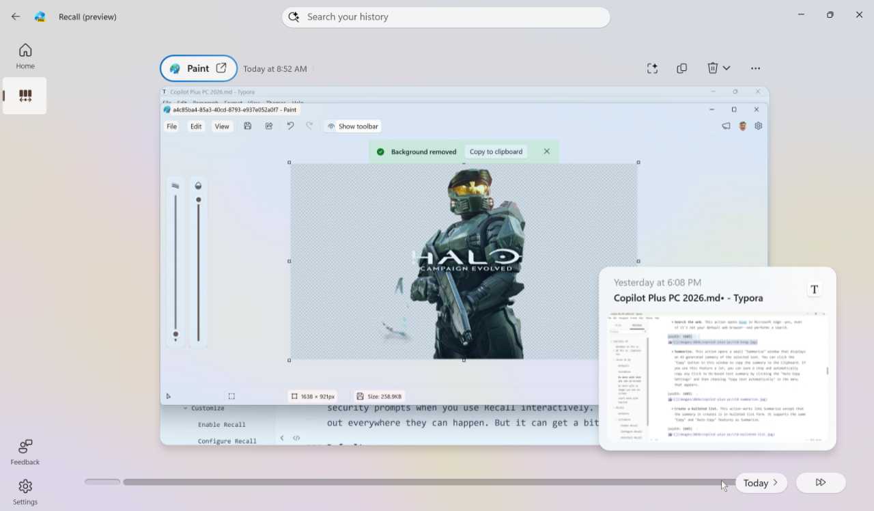Copy the snapshot with the copy icon
The width and height of the screenshot is (874, 511).
point(681,68)
